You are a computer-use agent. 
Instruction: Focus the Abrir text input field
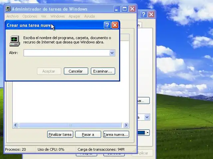pyautogui.click(x=67, y=53)
